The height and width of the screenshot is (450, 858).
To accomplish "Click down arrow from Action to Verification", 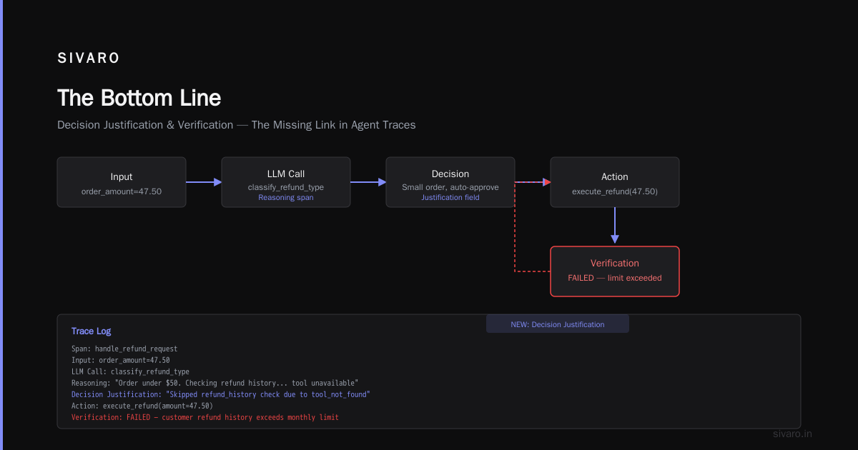I will pyautogui.click(x=615, y=226).
